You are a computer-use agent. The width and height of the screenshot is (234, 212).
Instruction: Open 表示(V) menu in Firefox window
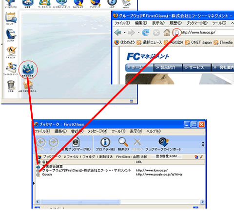[158, 23]
